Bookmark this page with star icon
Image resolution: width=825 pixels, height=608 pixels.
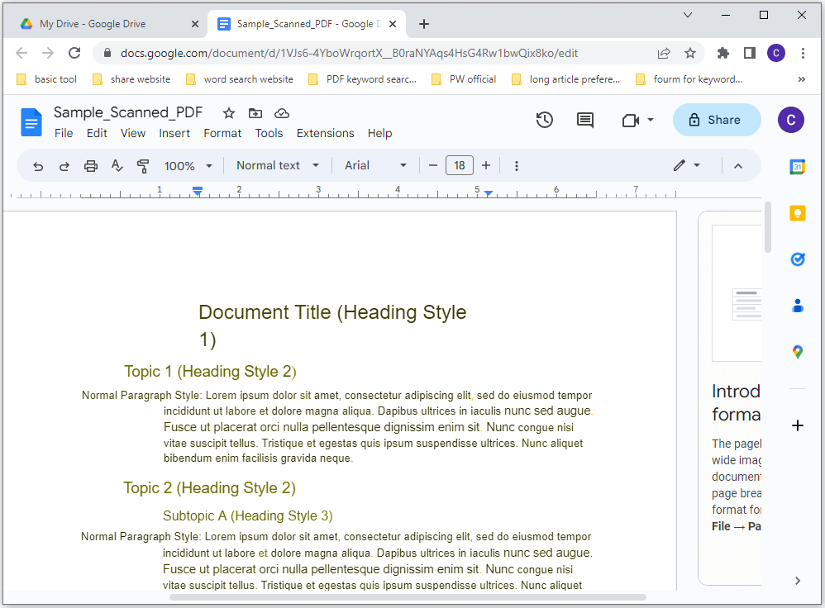(689, 53)
